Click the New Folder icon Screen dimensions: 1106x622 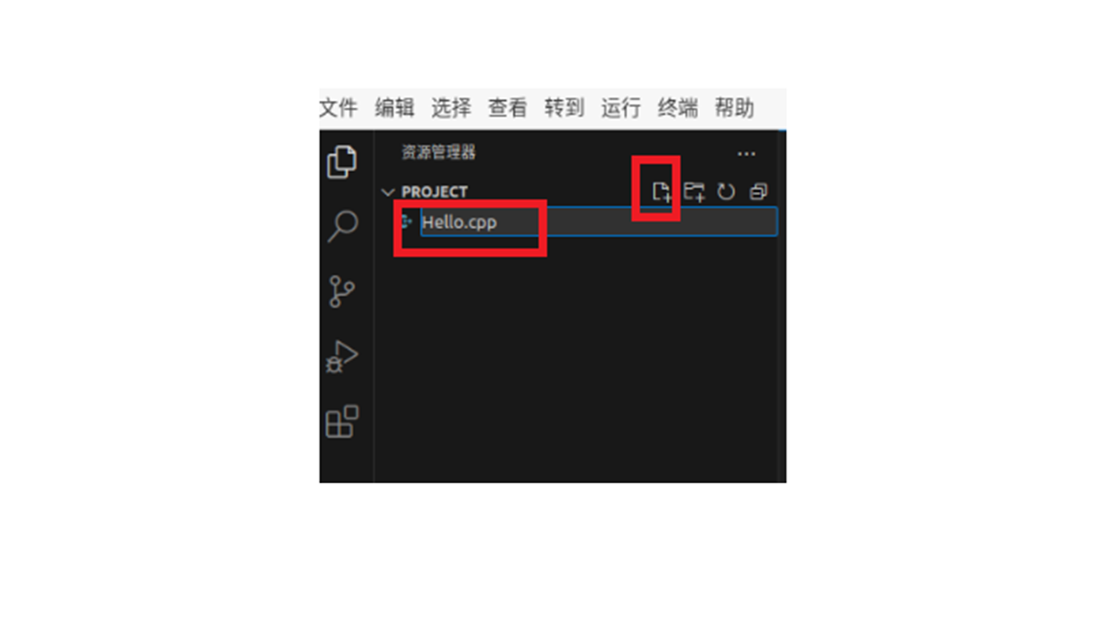tap(694, 192)
